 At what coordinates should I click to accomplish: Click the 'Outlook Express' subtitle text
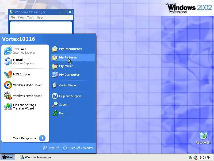[x=24, y=63]
